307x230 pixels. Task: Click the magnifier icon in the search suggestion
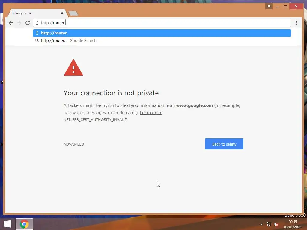pos(37,40)
